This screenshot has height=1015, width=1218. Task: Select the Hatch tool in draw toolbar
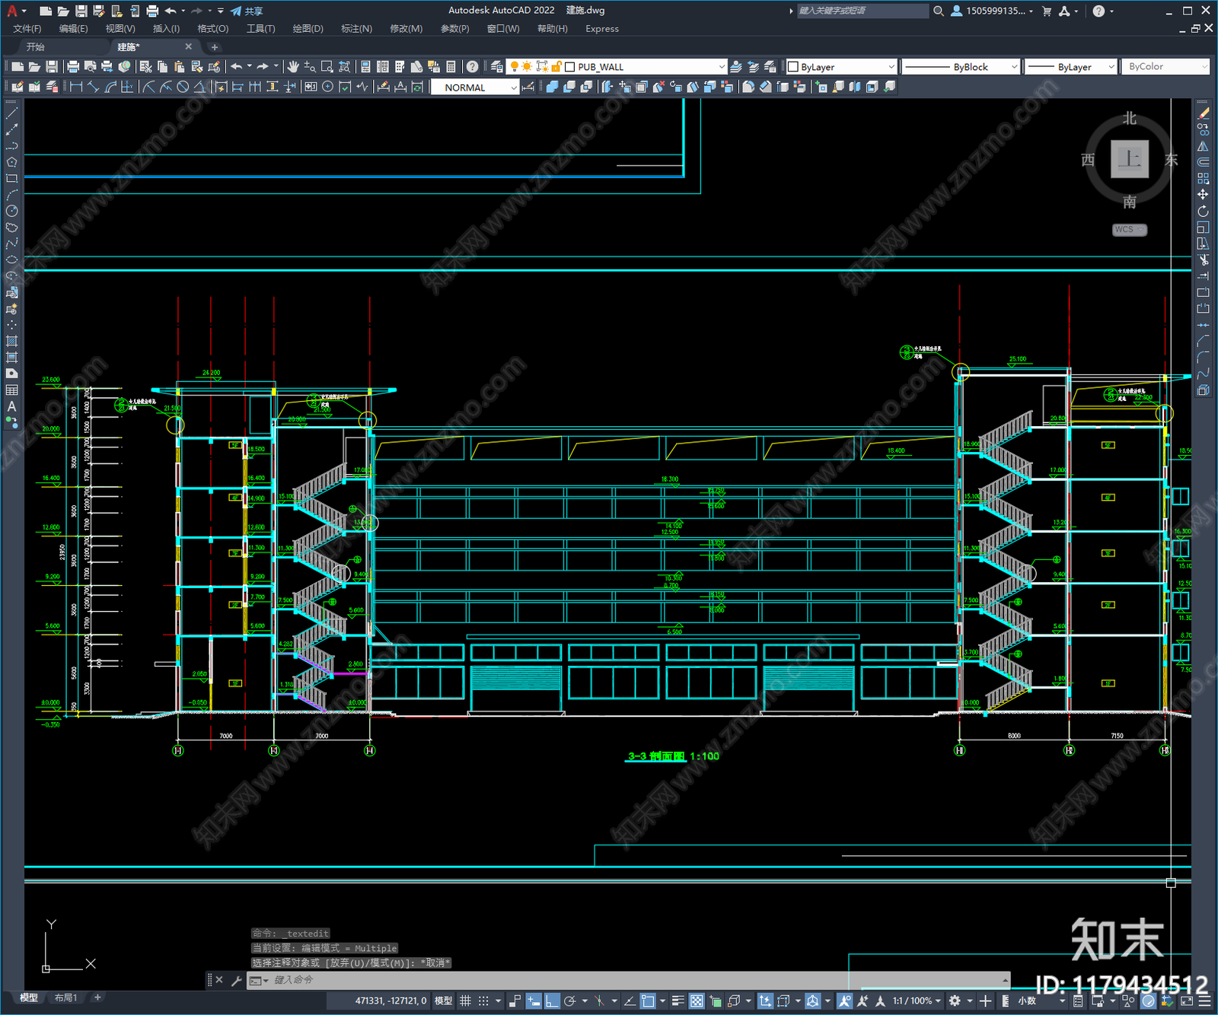click(x=11, y=341)
